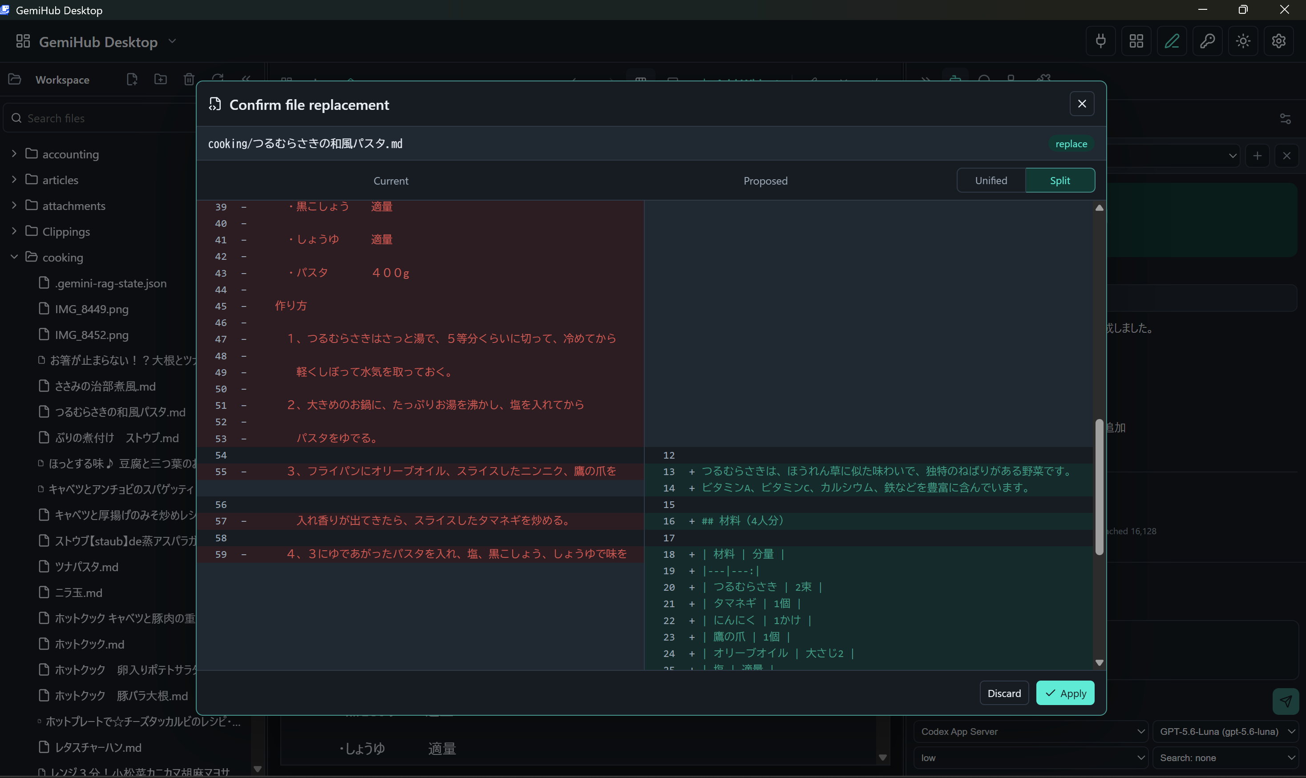1306x778 pixels.
Task: Expand the GemiHub Desktop title dropdown
Action: [x=172, y=41]
